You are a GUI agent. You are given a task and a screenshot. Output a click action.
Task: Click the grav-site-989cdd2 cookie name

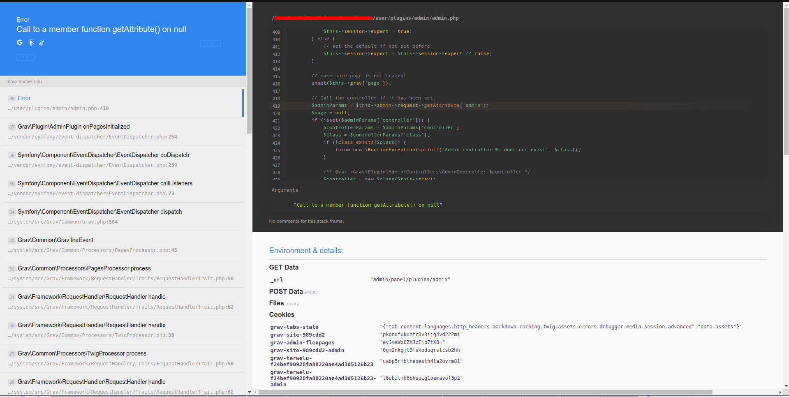(x=297, y=335)
